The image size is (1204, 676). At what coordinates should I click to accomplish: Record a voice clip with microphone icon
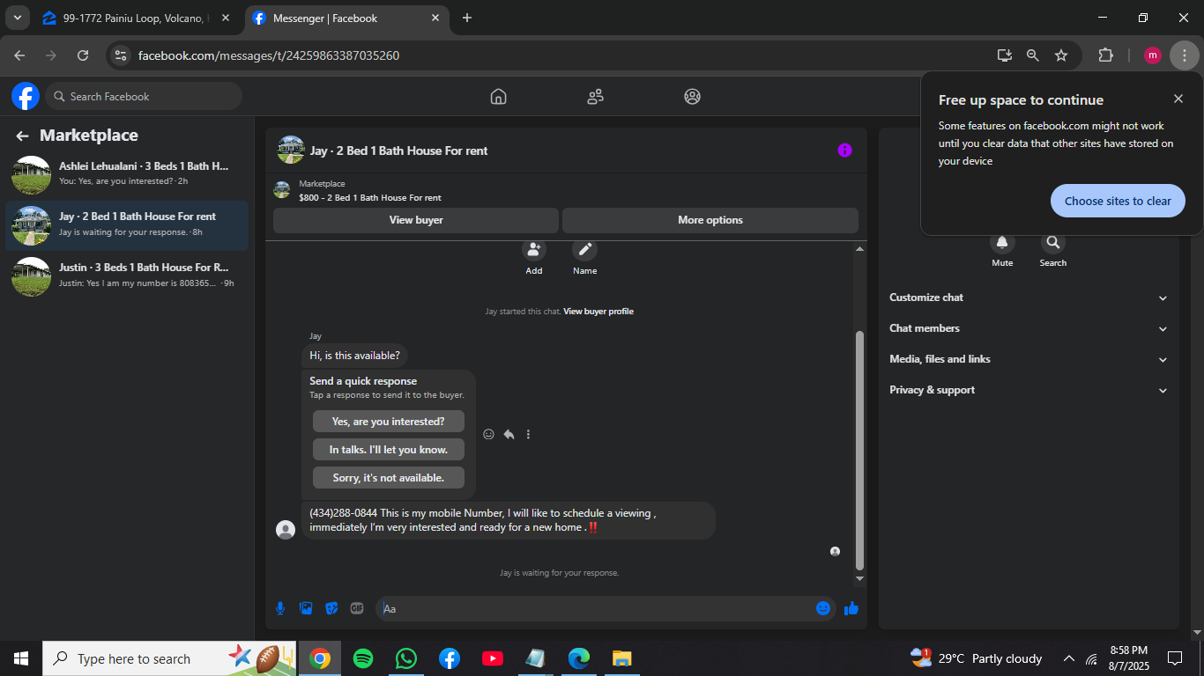(x=280, y=608)
